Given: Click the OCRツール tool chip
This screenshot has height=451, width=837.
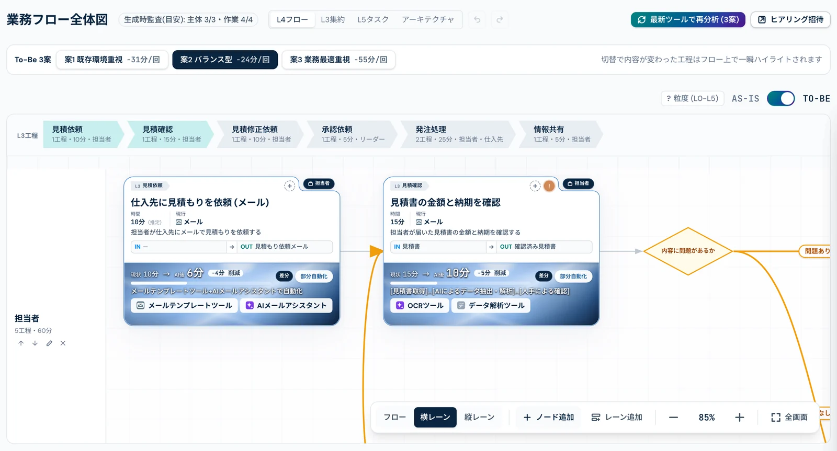Looking at the screenshot, I should [x=420, y=306].
